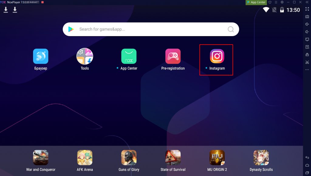The image size is (311, 176).
Task: Collapse the sidebar with double-chevron arrow
Action: click(x=307, y=2)
